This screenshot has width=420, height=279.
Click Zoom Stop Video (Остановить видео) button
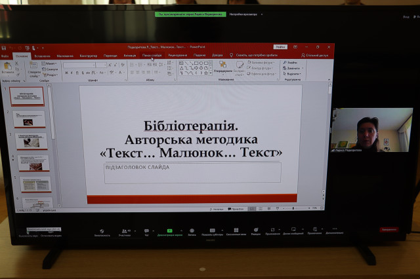51,234
